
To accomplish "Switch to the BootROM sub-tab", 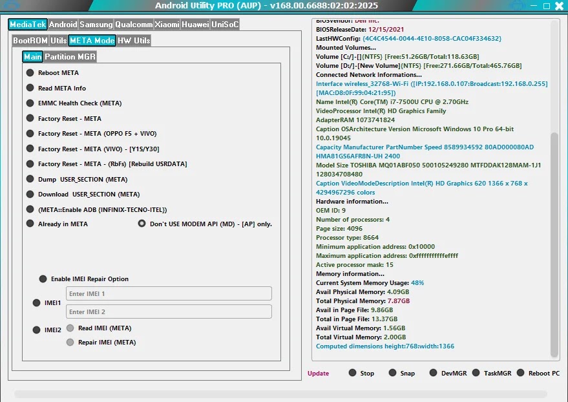I will 30,40.
